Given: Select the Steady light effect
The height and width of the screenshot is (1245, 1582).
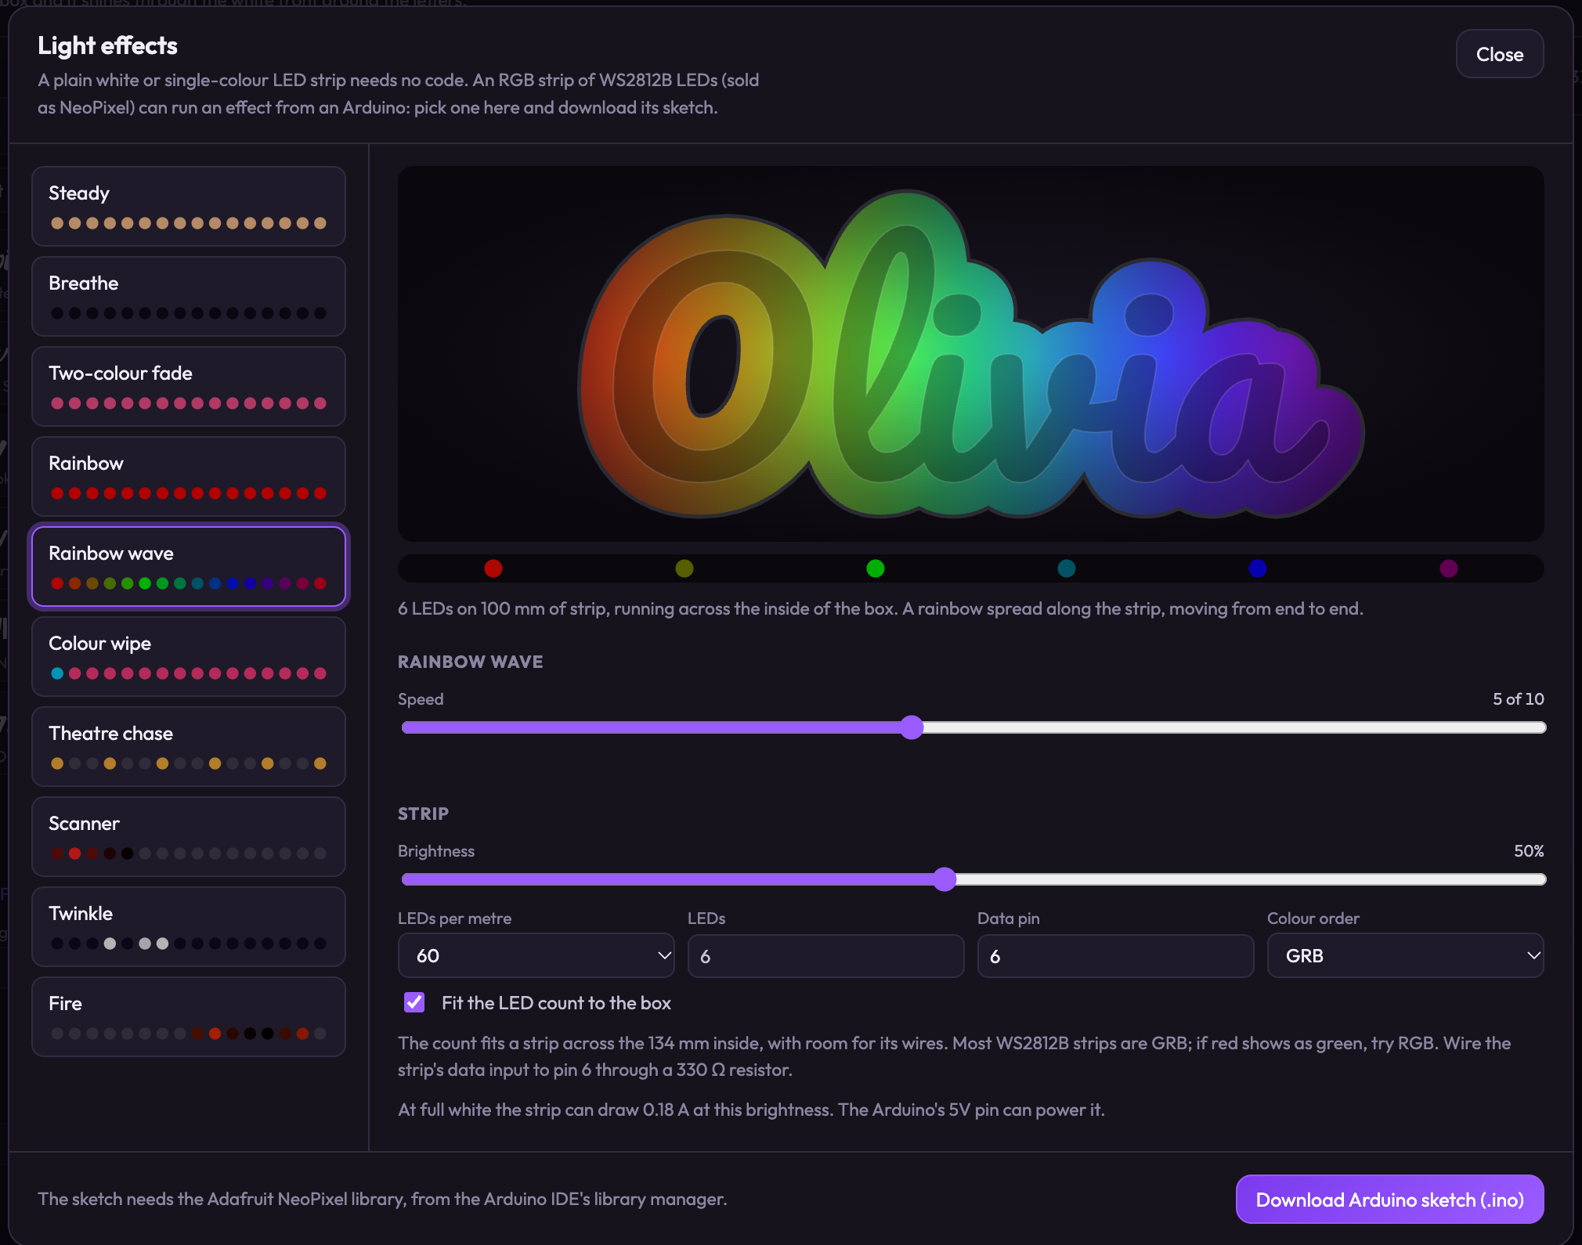Looking at the screenshot, I should coord(189,207).
